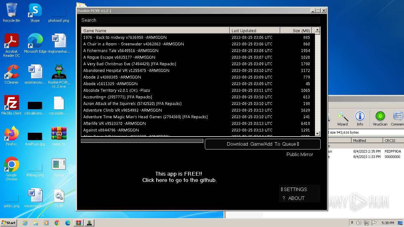The width and height of the screenshot is (404, 227).
Task: Select 'Afterlife VR v9523370' row
Action: point(198,123)
